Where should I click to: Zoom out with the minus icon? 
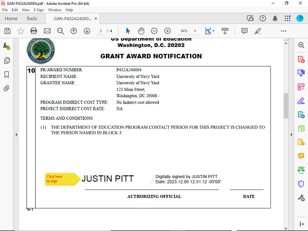154,31
